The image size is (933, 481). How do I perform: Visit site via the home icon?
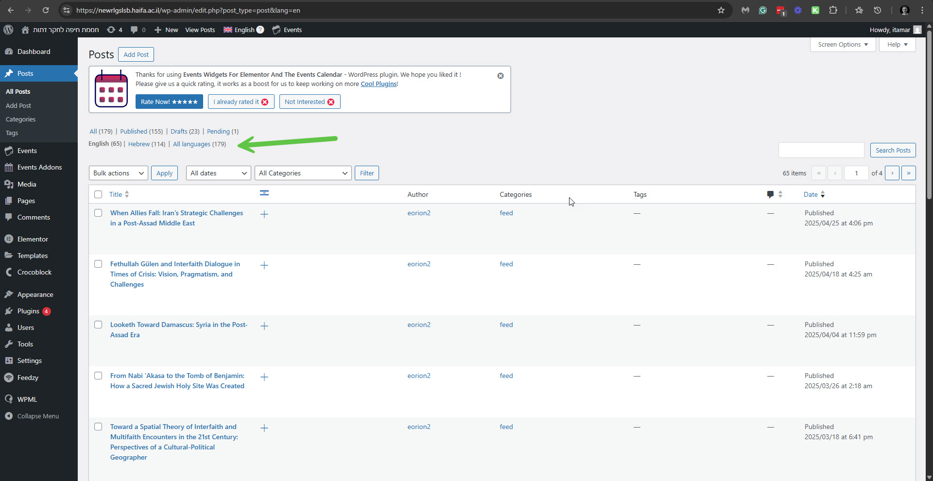(x=25, y=30)
